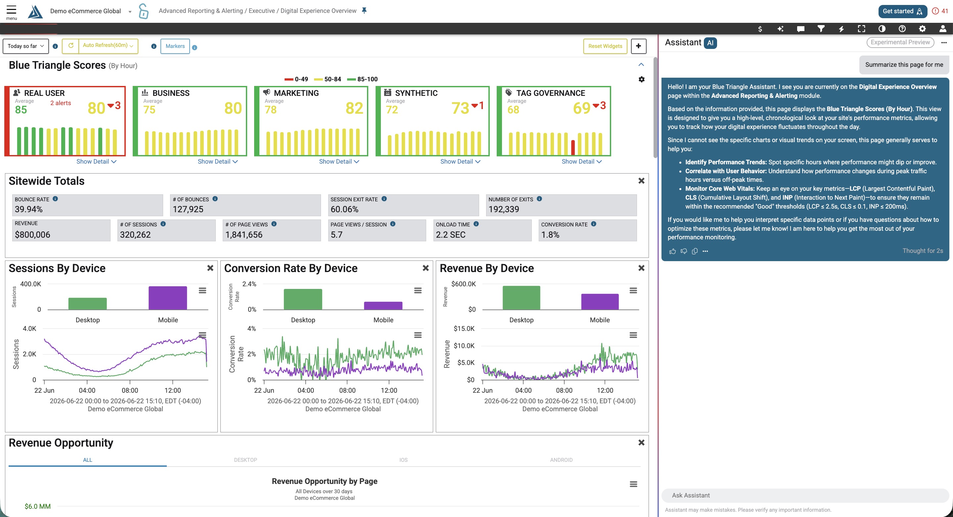Open the hamburger menu icon

coord(12,10)
